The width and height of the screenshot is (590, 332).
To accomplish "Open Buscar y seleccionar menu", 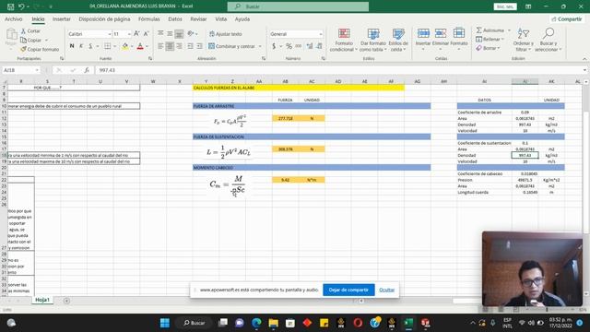I will tap(549, 40).
